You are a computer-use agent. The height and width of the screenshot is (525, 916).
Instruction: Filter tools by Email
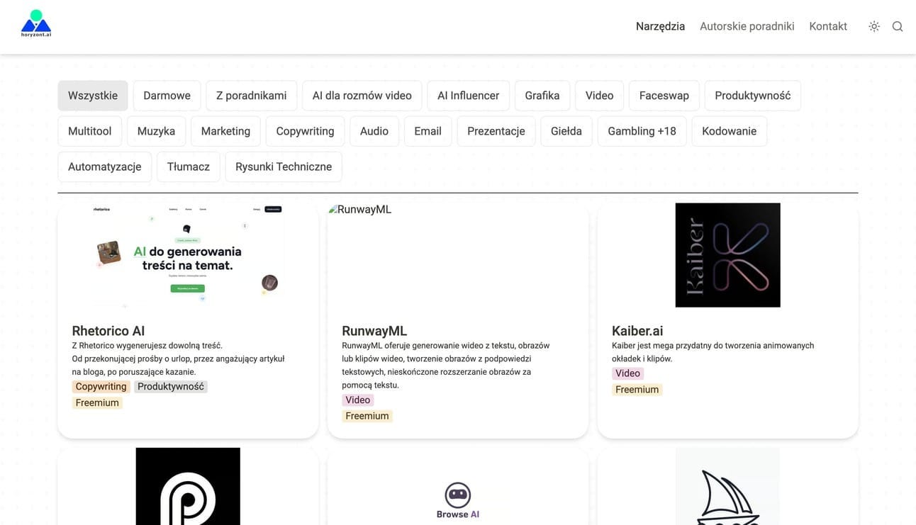[x=428, y=131]
